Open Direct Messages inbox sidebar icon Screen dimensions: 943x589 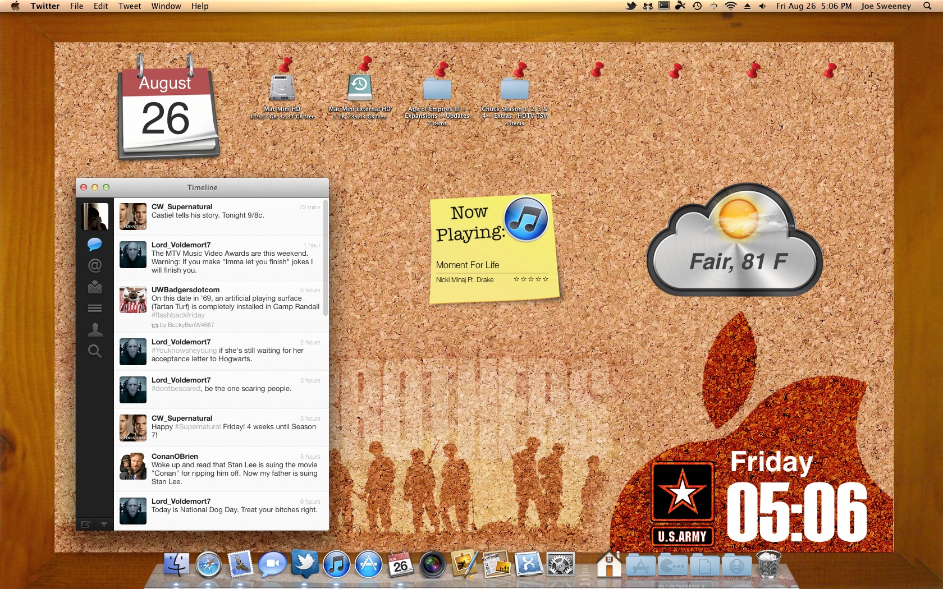[x=94, y=287]
